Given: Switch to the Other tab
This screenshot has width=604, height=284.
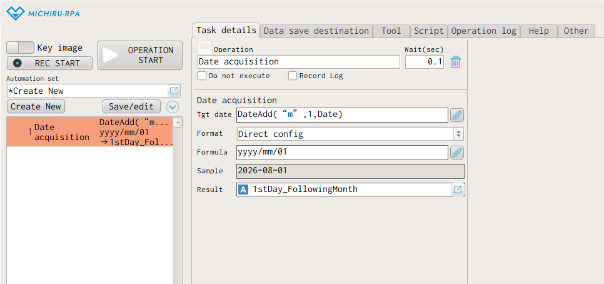Looking at the screenshot, I should coord(576,31).
